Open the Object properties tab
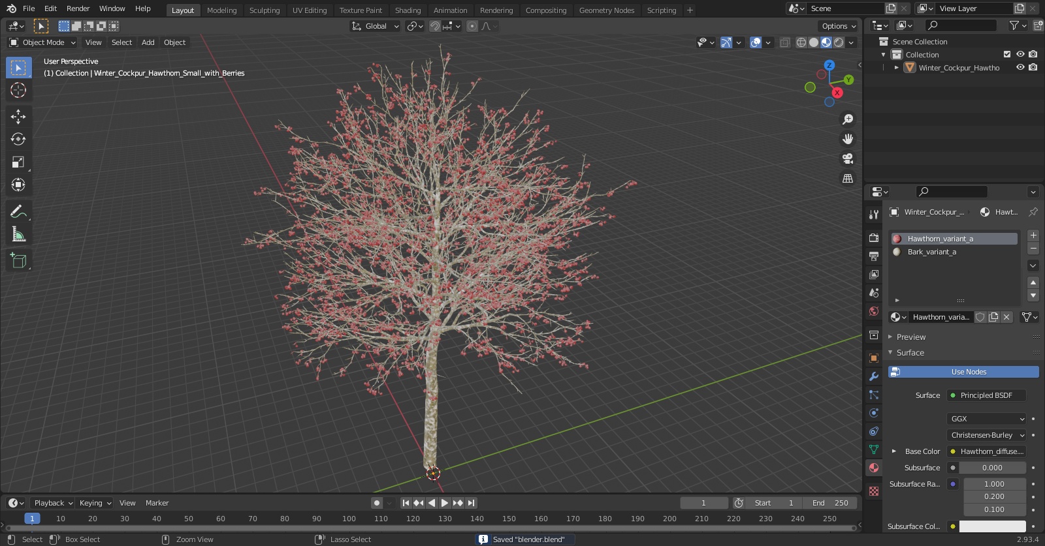 [x=874, y=358]
